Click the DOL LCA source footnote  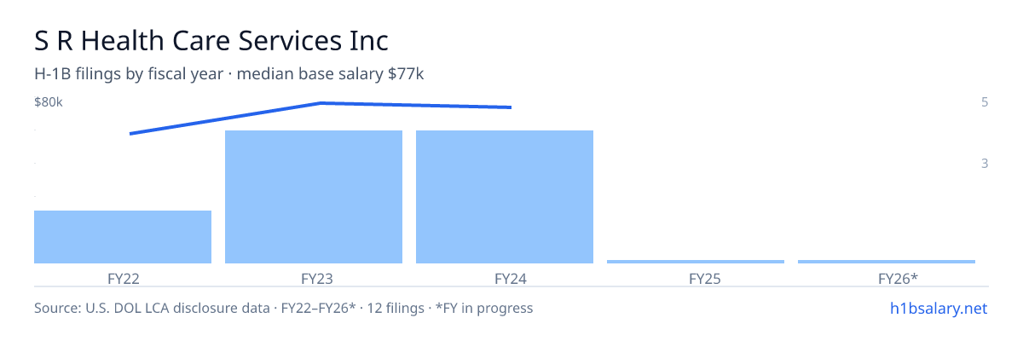pyautogui.click(x=283, y=309)
